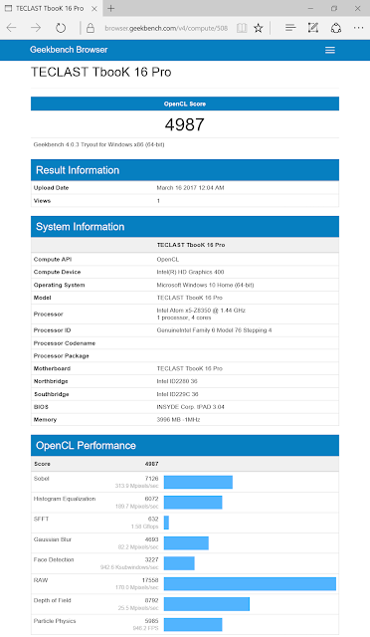Click the GenuineIntel Family 6 Processor ID value
370x637 pixels.
(214, 330)
